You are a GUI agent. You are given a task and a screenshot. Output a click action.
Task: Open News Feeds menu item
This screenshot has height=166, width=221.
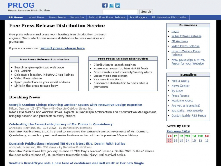tap(57, 17)
